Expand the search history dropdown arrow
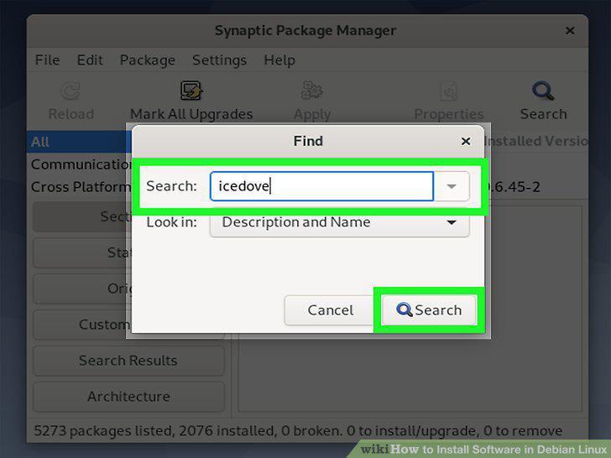The width and height of the screenshot is (611, 458). coord(452,186)
